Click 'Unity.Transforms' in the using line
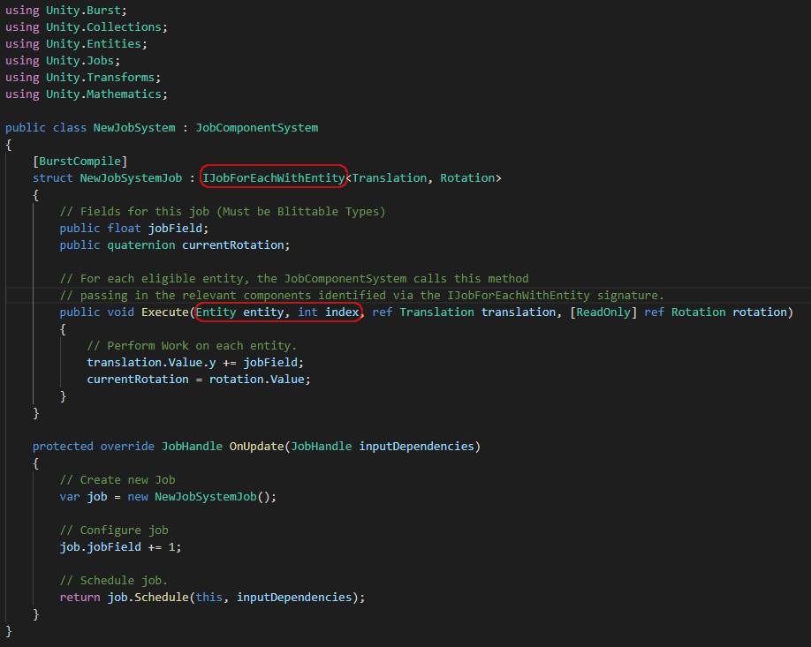Screen dimensions: 811x647 [x=100, y=78]
